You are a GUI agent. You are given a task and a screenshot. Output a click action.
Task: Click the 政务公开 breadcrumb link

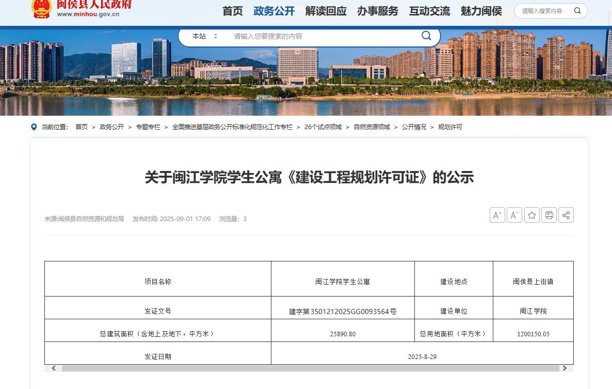point(111,127)
